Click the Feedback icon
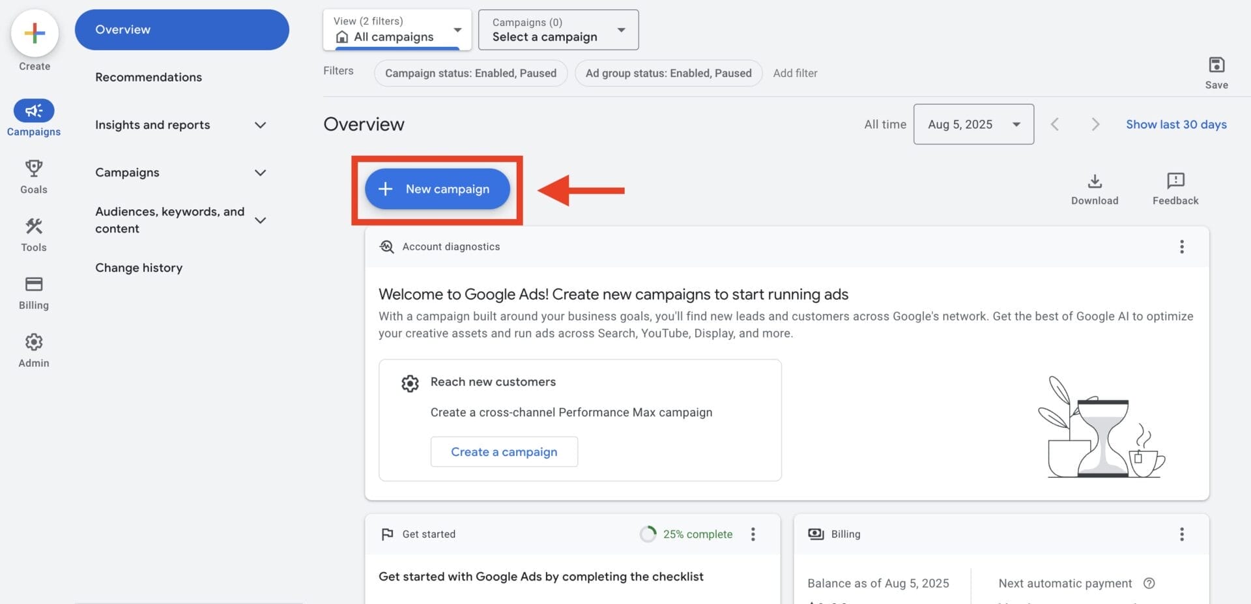1251x604 pixels. click(x=1175, y=180)
